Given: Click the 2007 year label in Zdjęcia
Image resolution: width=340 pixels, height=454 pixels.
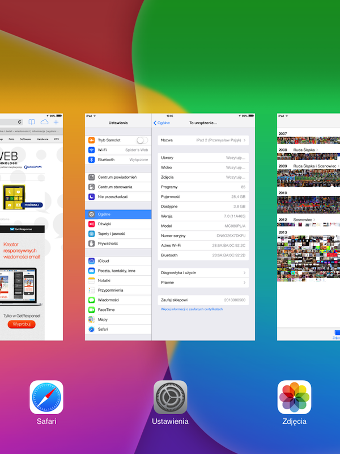Looking at the screenshot, I should tap(283, 134).
